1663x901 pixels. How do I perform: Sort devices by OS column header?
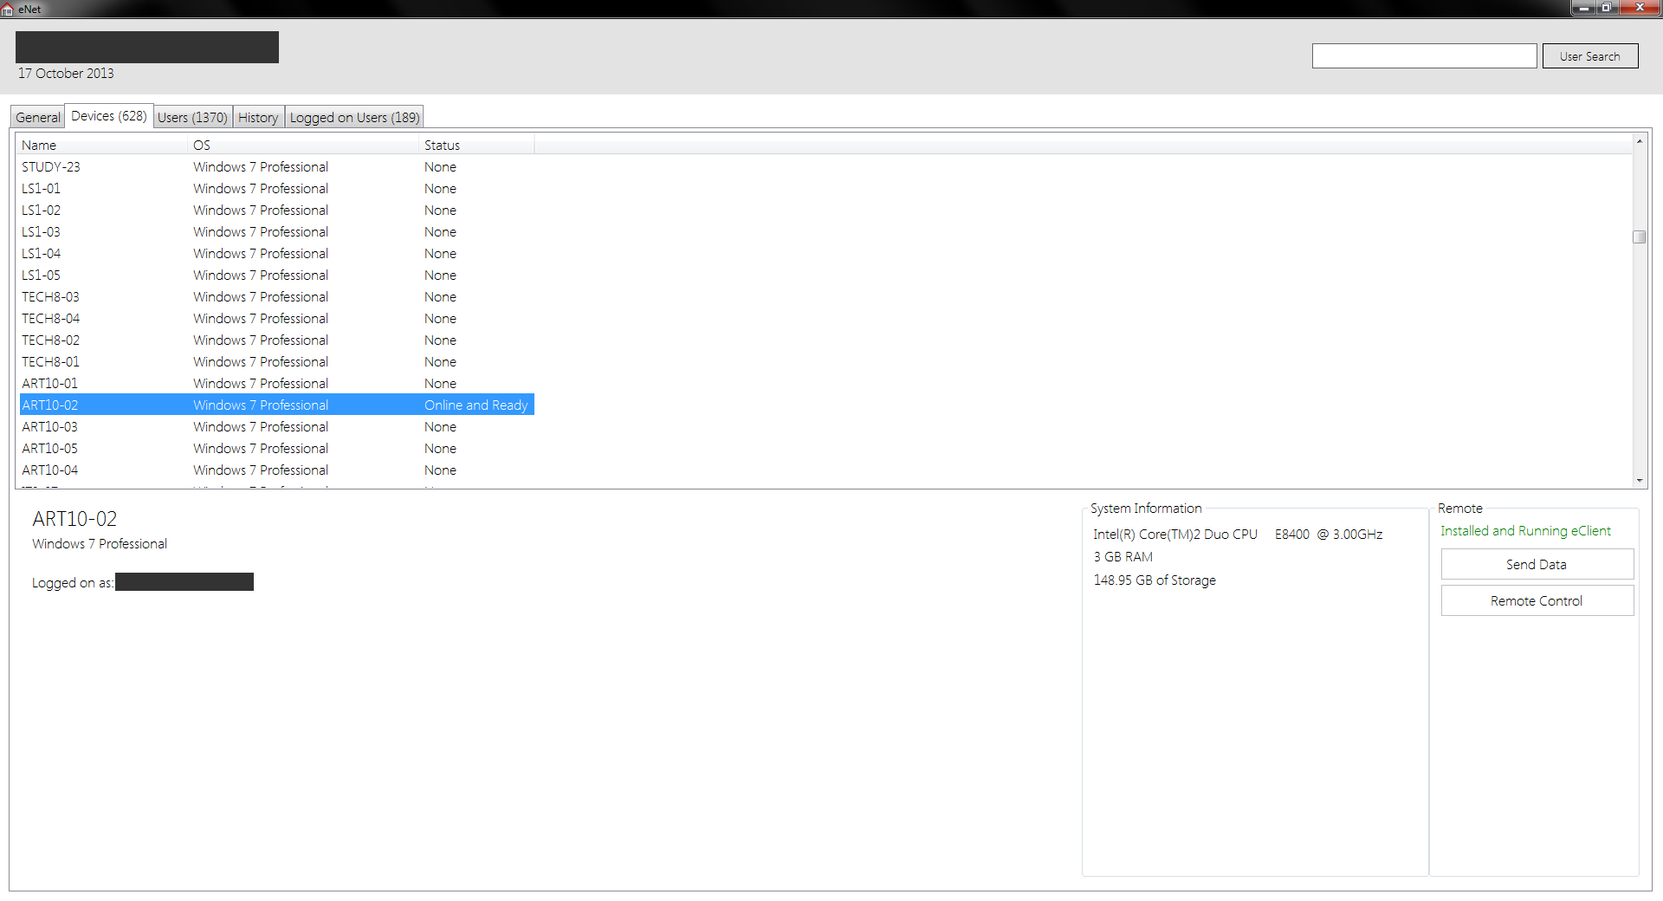tap(303, 146)
